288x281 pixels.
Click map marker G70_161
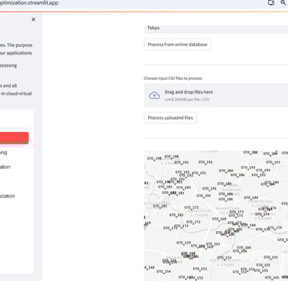click(x=213, y=244)
